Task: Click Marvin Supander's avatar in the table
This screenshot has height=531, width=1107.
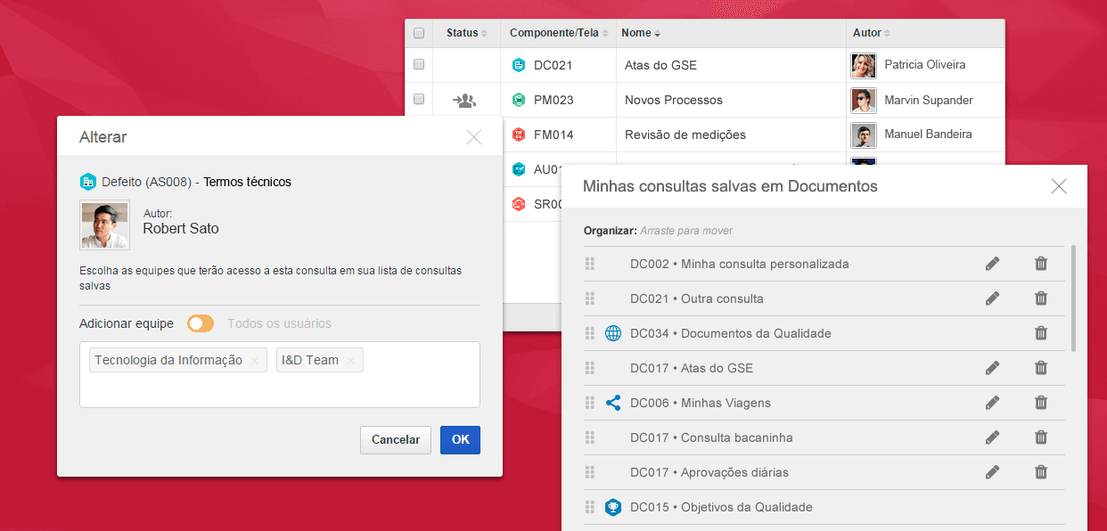Action: pyautogui.click(x=864, y=100)
